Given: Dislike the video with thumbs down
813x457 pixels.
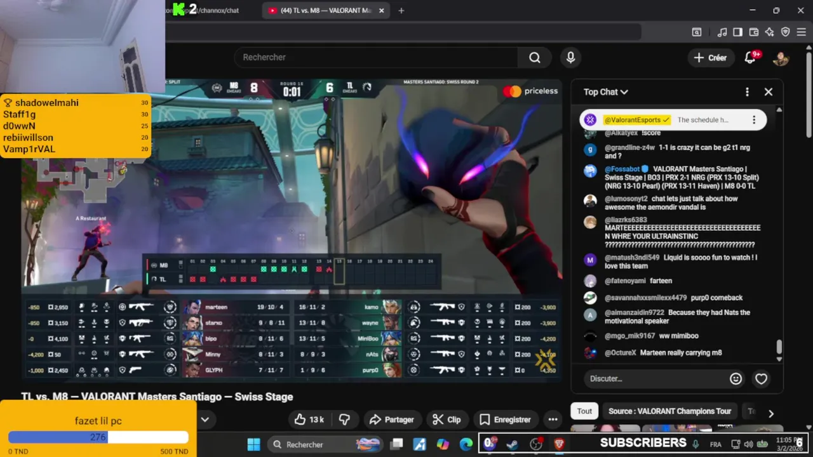Looking at the screenshot, I should click(x=345, y=420).
